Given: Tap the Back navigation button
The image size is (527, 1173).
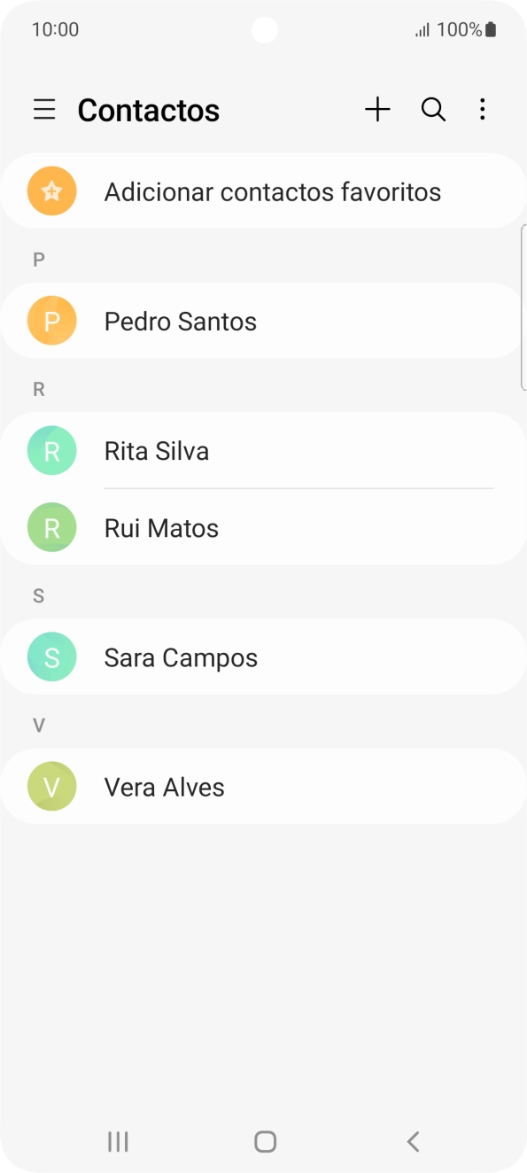Looking at the screenshot, I should (413, 1141).
